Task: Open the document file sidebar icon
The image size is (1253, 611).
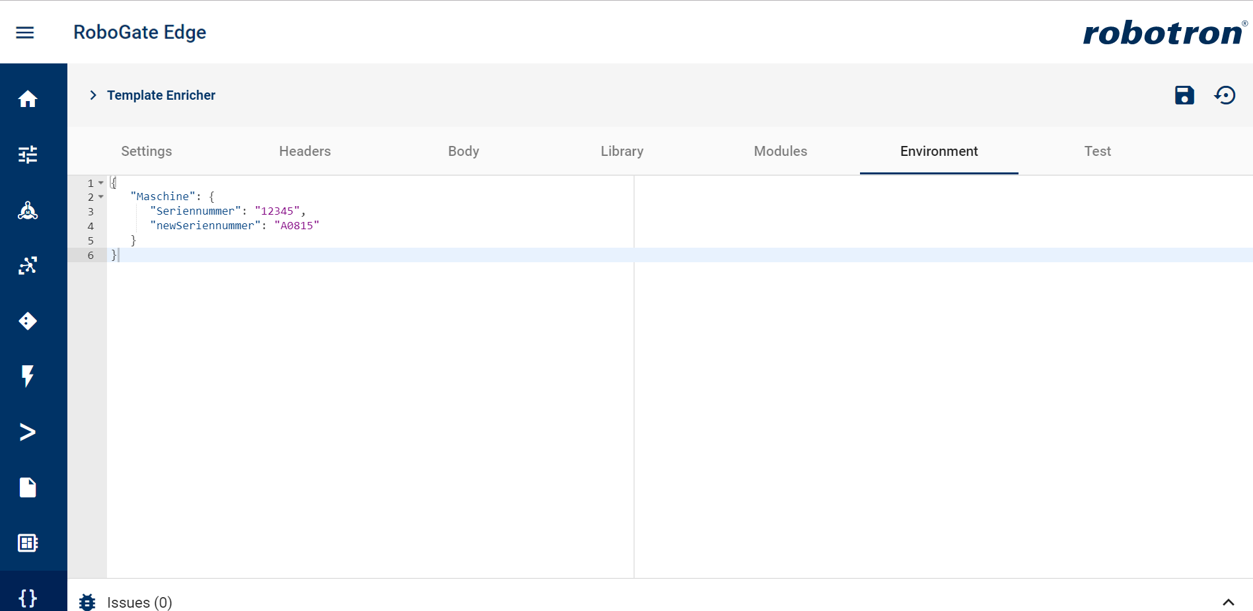Action: [28, 487]
